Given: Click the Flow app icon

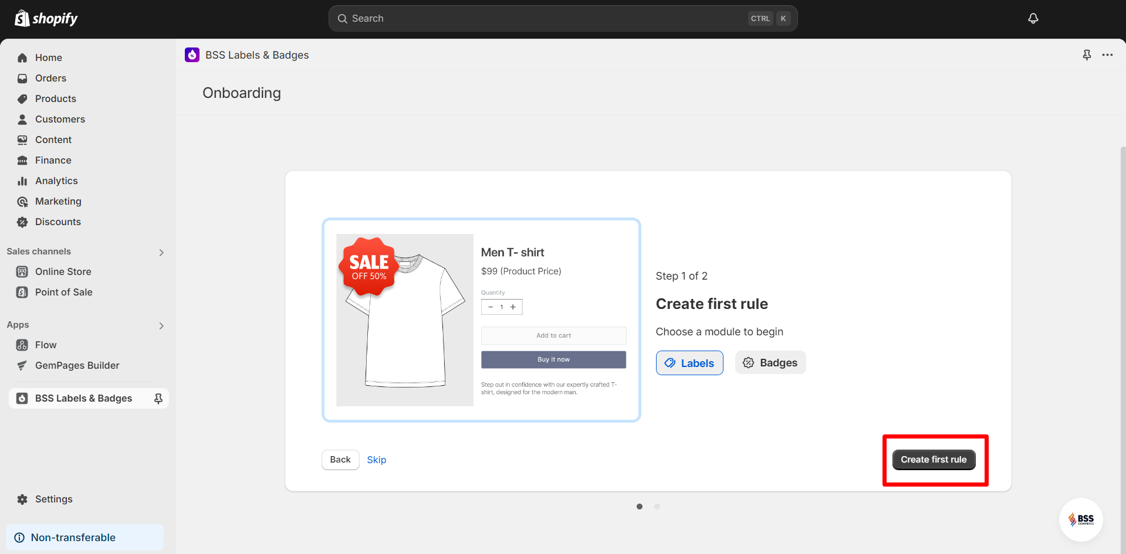Looking at the screenshot, I should tap(22, 345).
